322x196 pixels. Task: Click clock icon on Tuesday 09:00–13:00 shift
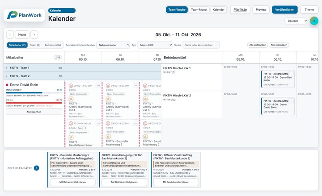pyautogui.click(x=108, y=123)
